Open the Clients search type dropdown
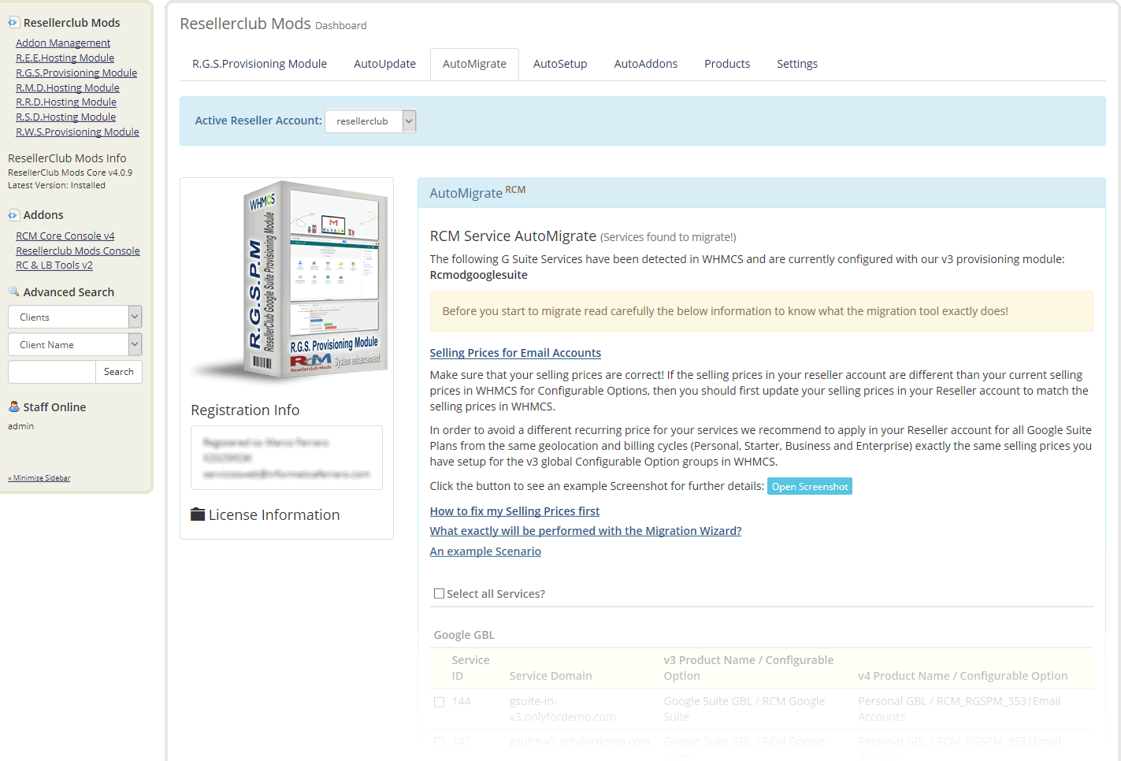Screen dimensions: 1121x761 [x=75, y=317]
